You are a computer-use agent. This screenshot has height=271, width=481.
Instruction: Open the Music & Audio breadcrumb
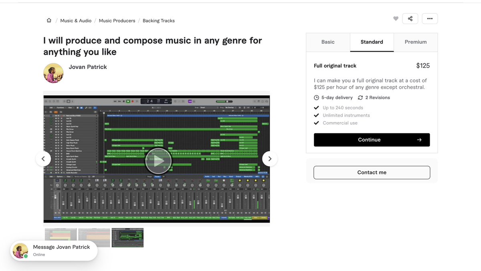[x=76, y=20]
